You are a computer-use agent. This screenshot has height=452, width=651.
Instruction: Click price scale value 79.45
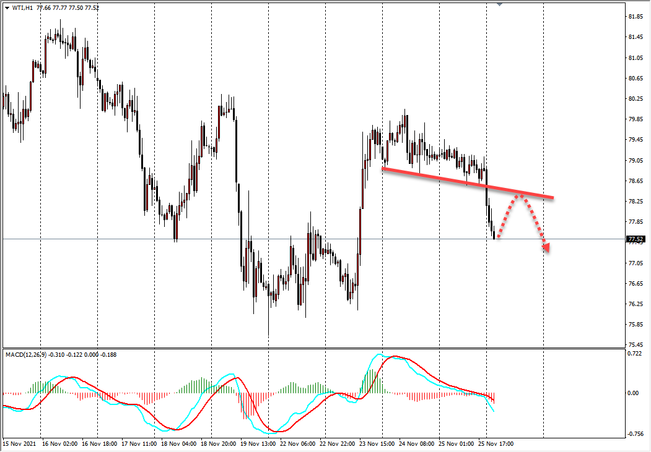tap(636, 140)
